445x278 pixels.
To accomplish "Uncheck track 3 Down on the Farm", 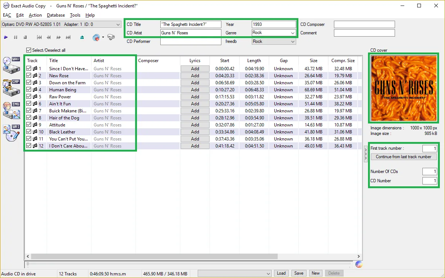I will pos(29,82).
